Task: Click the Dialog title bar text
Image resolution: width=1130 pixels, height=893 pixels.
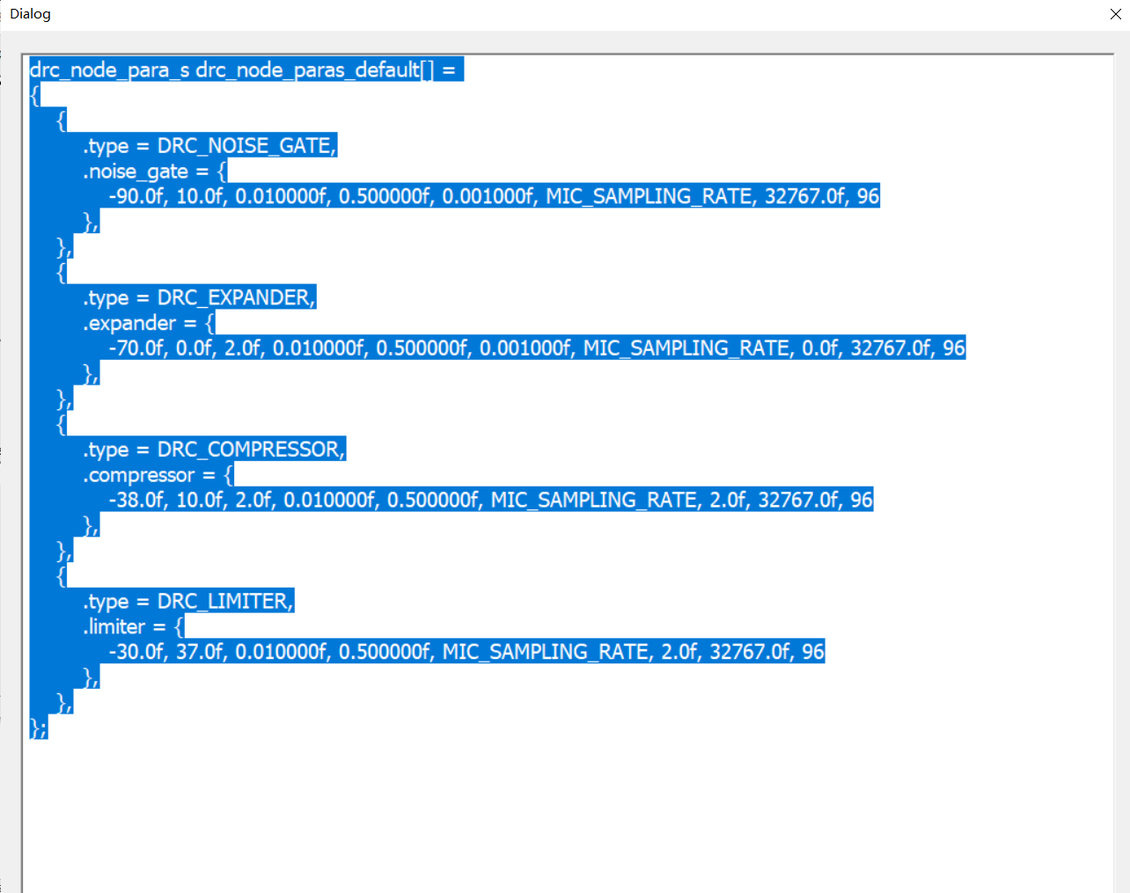Action: [x=31, y=14]
